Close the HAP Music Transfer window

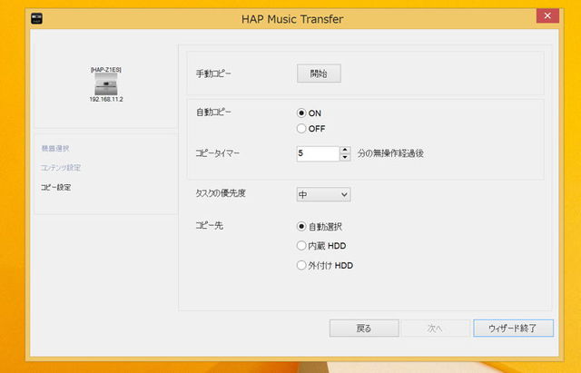(x=547, y=15)
